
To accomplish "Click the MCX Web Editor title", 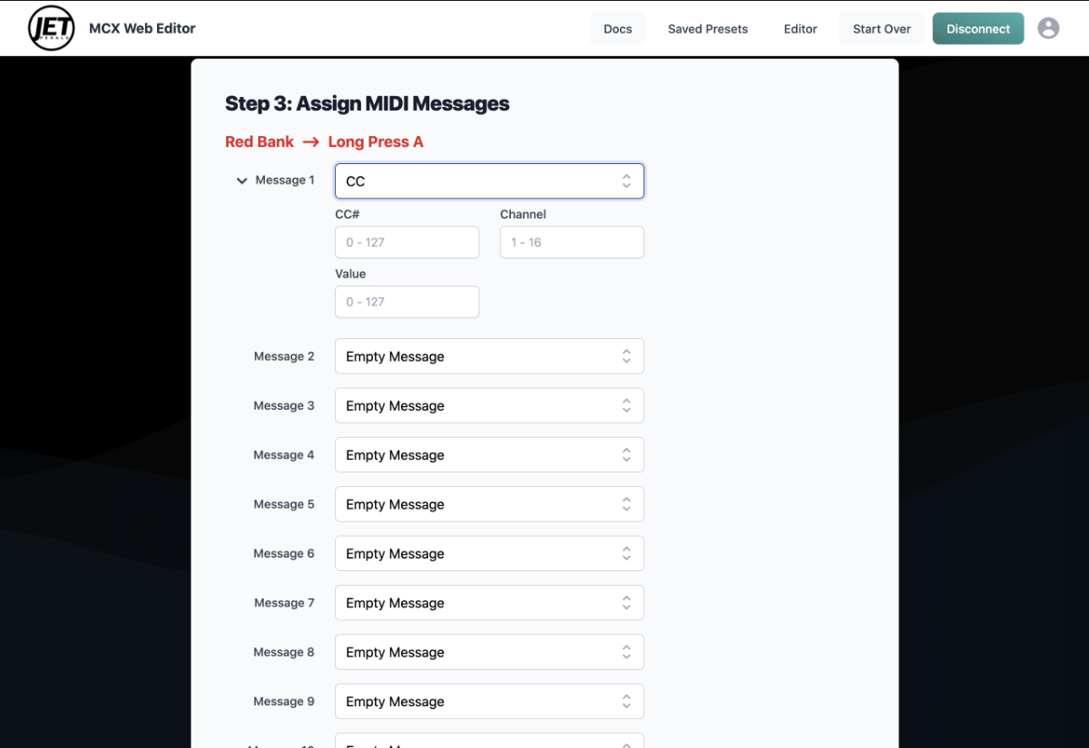I will pos(142,28).
